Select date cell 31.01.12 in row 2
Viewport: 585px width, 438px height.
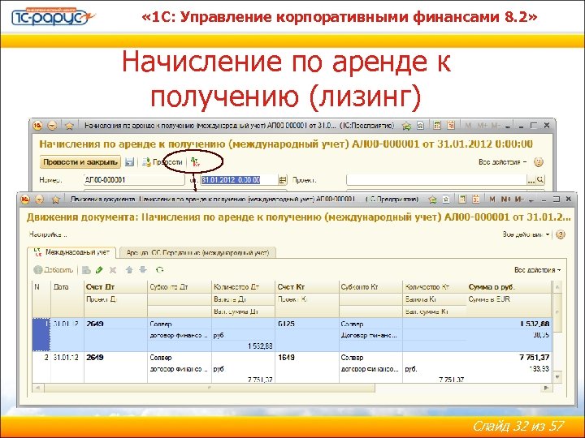67,357
